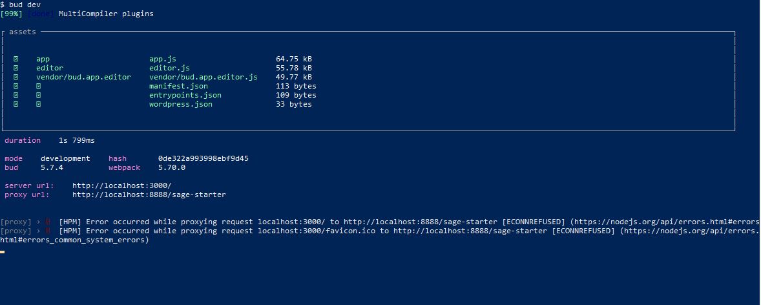
Task: Click the [99%] progress indicator
Action: pos(12,14)
